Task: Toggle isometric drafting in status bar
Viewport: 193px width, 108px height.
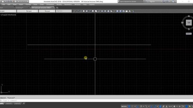Action: (146, 106)
